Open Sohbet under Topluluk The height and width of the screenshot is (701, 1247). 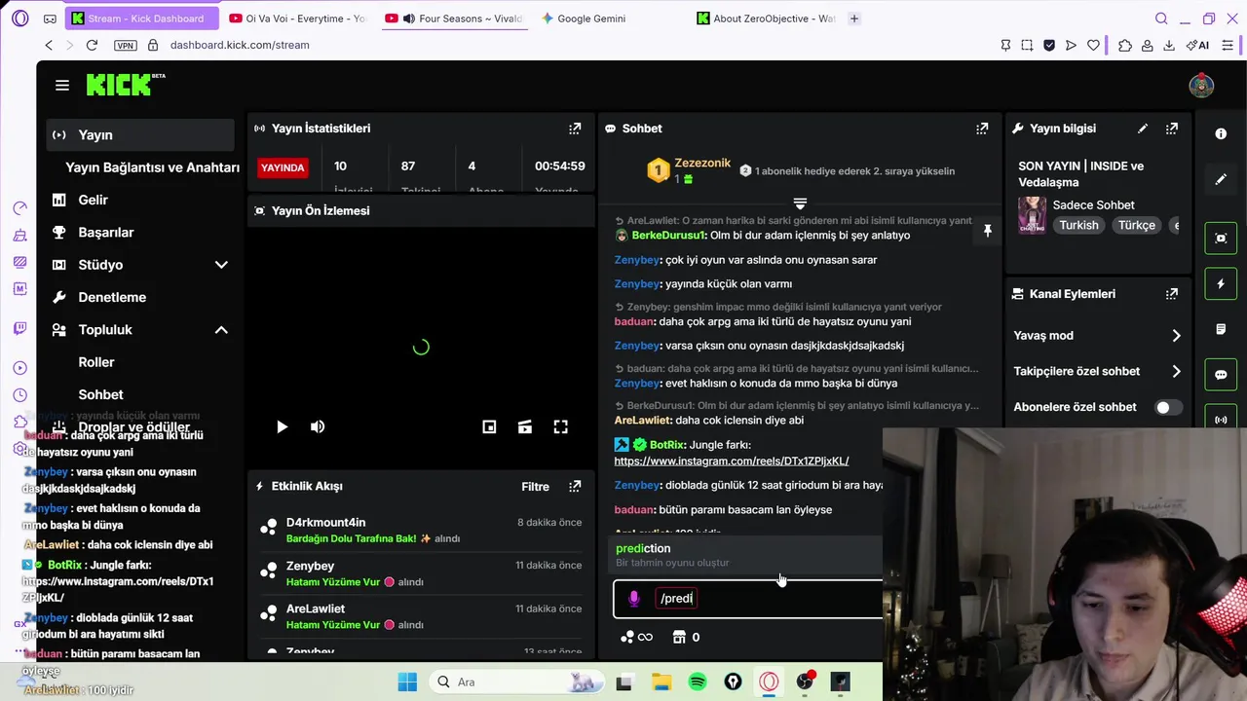(x=100, y=394)
